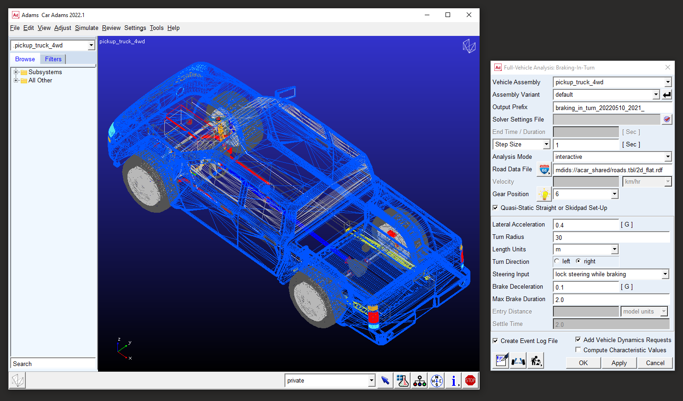This screenshot has width=683, height=401.
Task: Open the flask experiment tool icon
Action: (x=403, y=381)
